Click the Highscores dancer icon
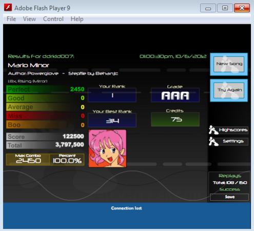This screenshot has height=231, width=254. pos(213,130)
